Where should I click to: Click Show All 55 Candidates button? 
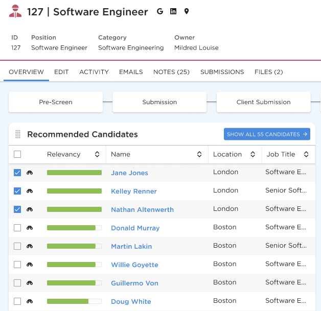point(267,134)
